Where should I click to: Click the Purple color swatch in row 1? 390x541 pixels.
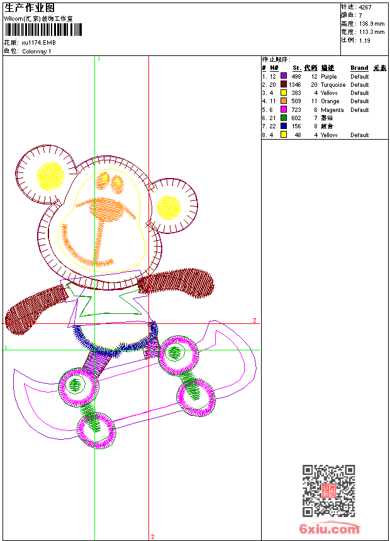(283, 76)
